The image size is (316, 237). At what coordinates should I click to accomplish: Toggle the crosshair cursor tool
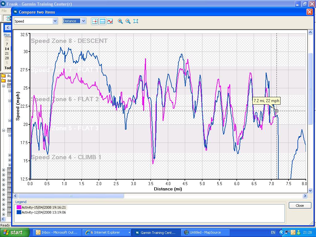tap(95, 21)
